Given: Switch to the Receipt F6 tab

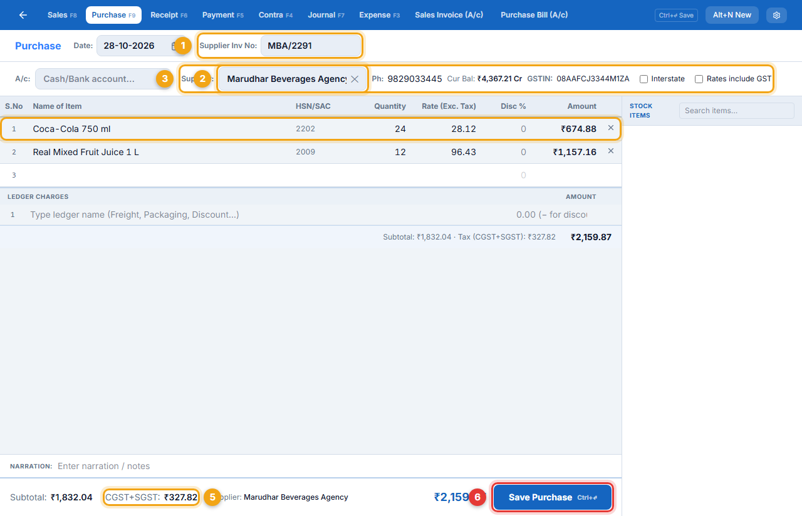Looking at the screenshot, I should (x=169, y=15).
